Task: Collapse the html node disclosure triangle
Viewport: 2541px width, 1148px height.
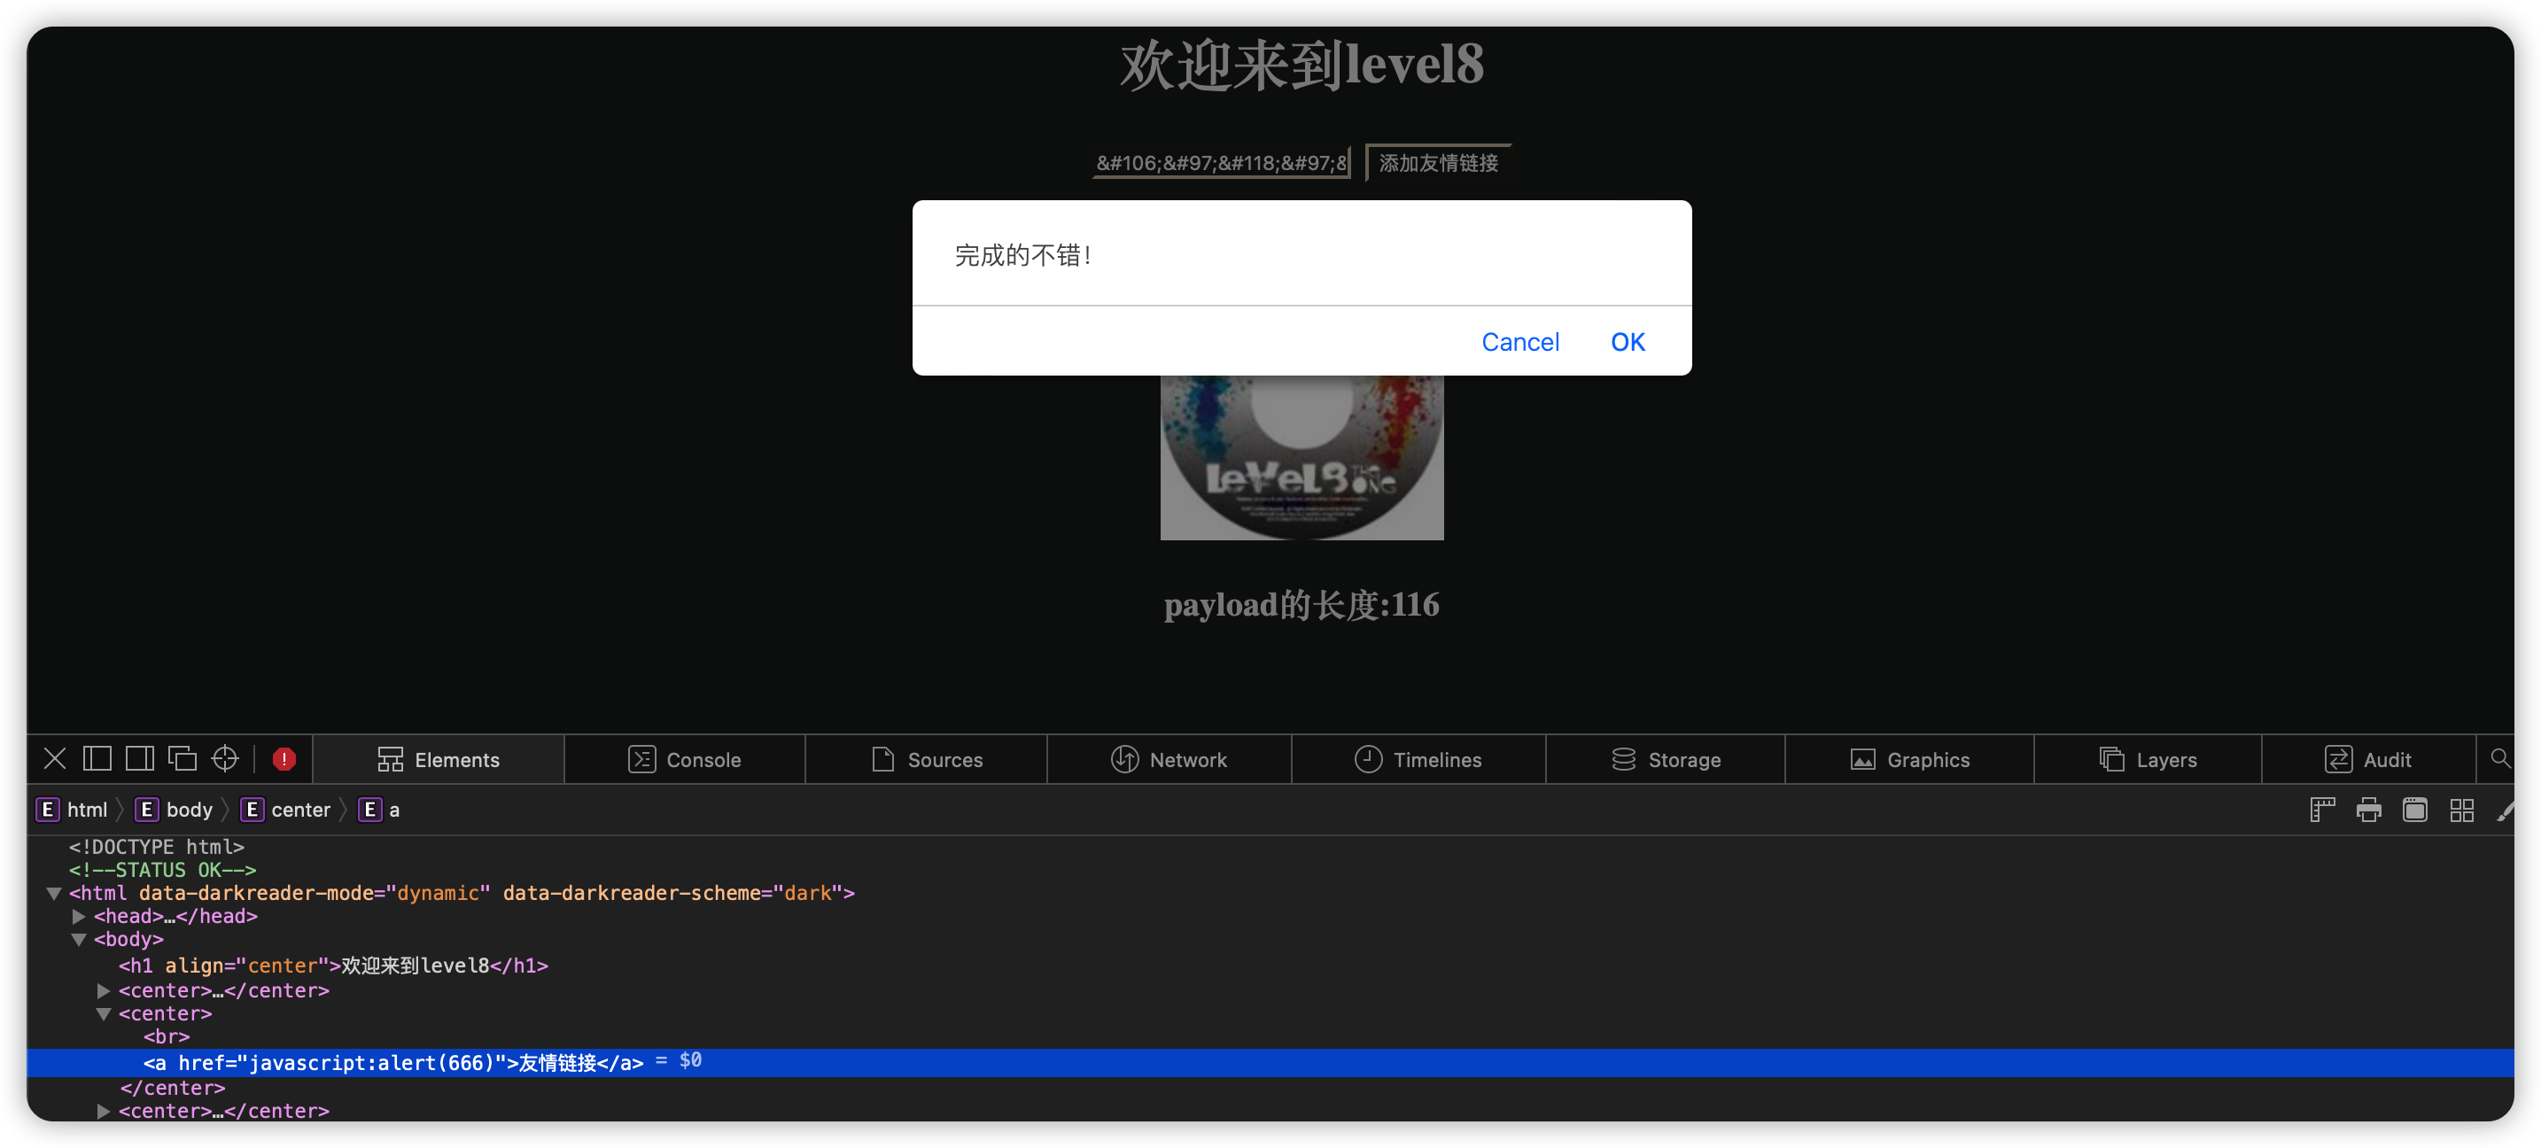Action: click(54, 894)
